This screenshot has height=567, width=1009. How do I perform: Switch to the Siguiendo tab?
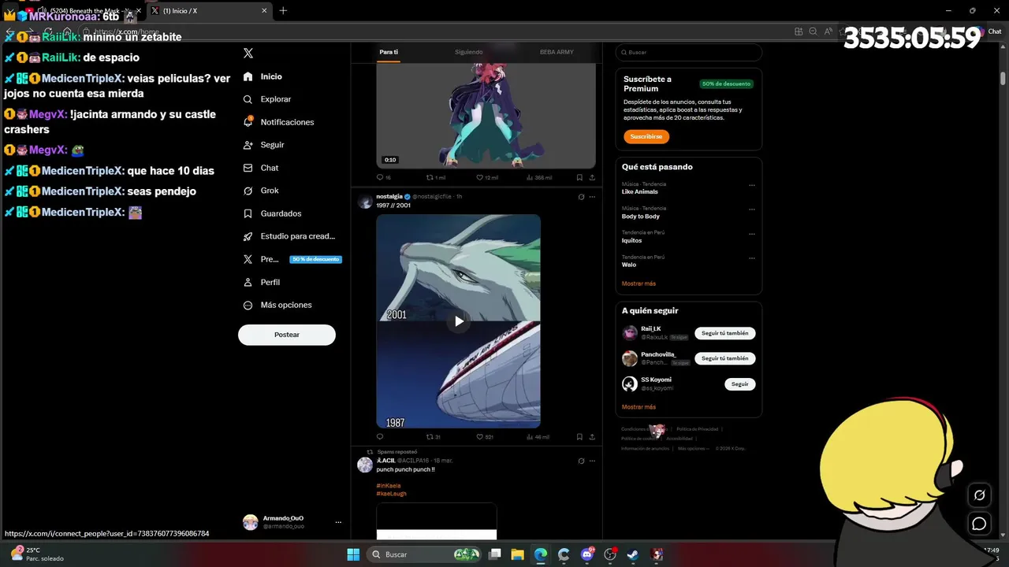(x=468, y=52)
